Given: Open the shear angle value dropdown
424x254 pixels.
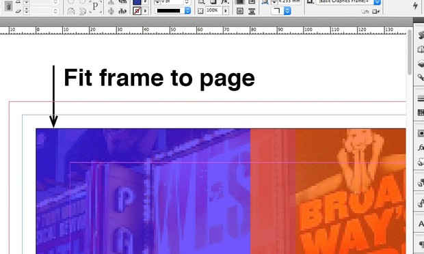Looking at the screenshot, I should (55, 11).
